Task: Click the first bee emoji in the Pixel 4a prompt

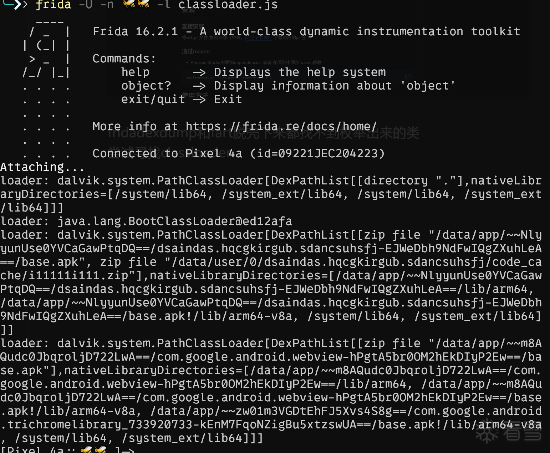Action: pyautogui.click(x=86, y=450)
